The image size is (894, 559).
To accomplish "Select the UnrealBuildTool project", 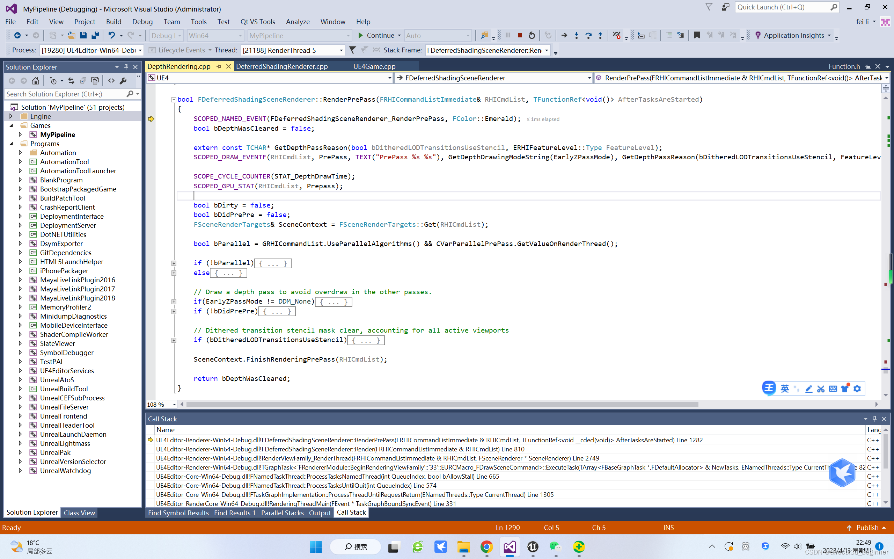I will click(64, 389).
